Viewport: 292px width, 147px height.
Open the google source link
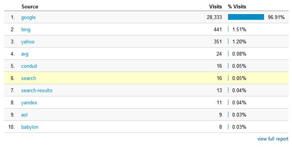click(28, 18)
